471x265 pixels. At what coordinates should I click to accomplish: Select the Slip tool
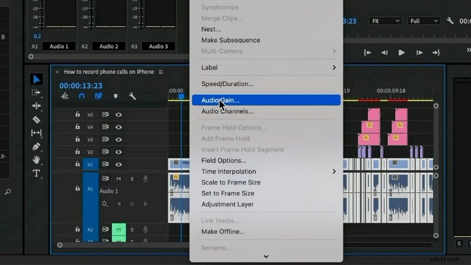click(36, 133)
